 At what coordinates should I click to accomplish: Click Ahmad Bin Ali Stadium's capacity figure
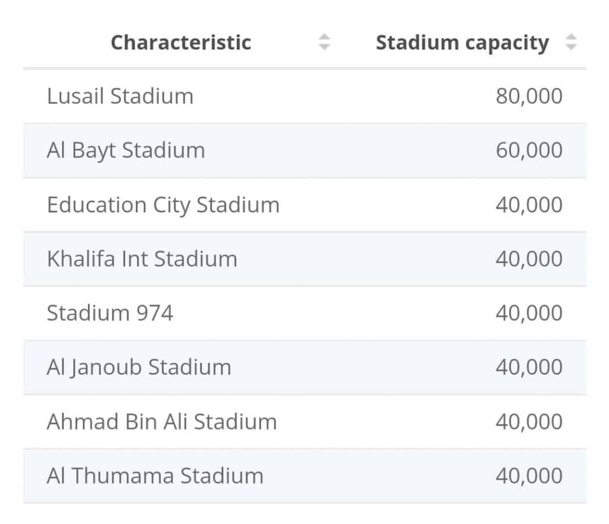529,422
